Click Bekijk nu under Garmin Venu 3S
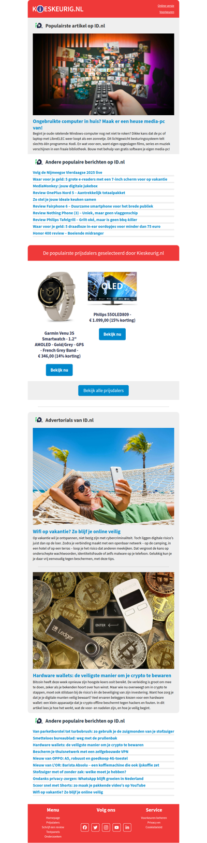This screenshot has height=843, width=207. point(59,370)
